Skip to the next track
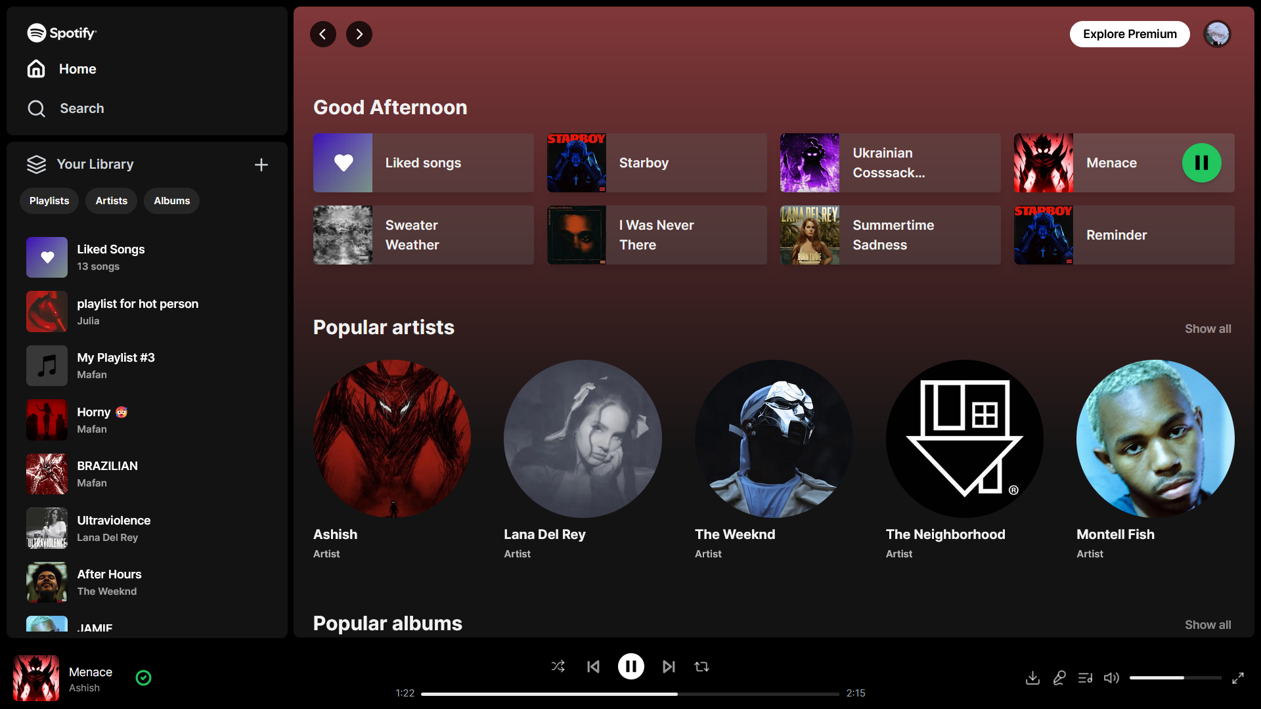This screenshot has height=709, width=1261. 669,666
